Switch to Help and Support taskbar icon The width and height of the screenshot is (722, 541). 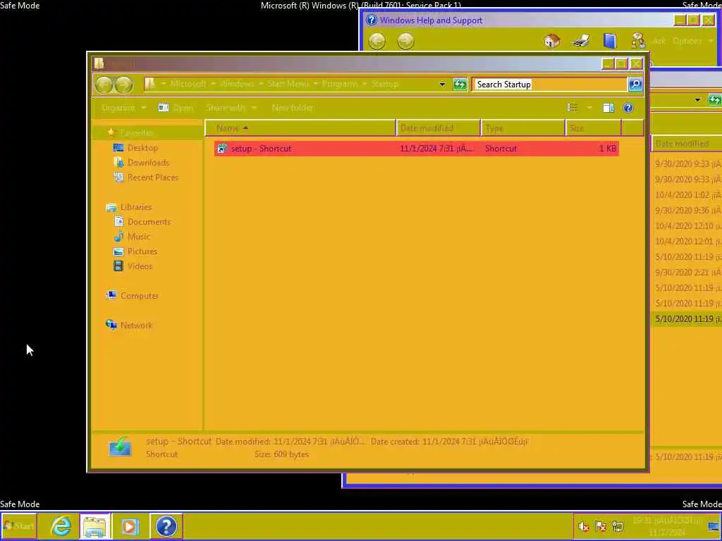coord(166,526)
